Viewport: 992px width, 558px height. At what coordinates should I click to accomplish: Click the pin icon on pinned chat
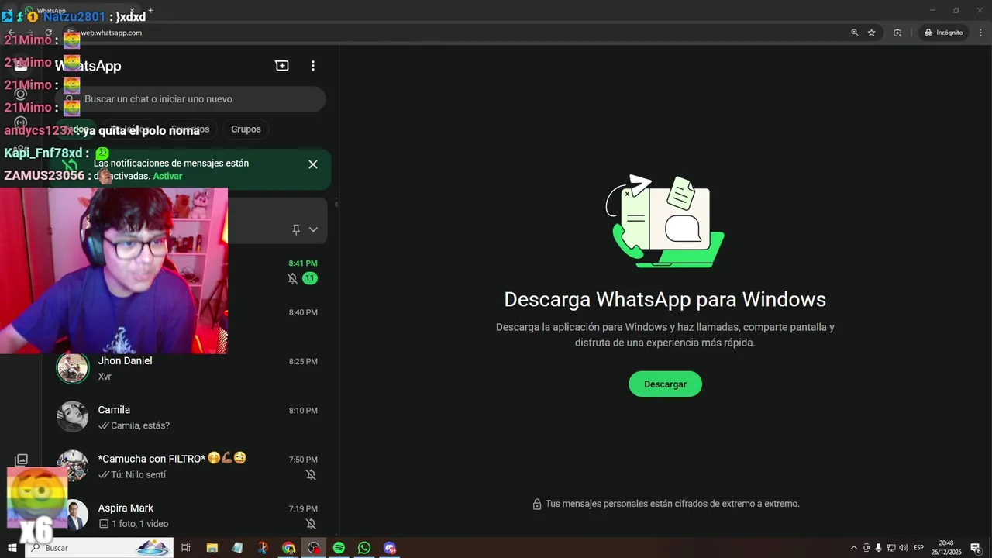pyautogui.click(x=296, y=229)
